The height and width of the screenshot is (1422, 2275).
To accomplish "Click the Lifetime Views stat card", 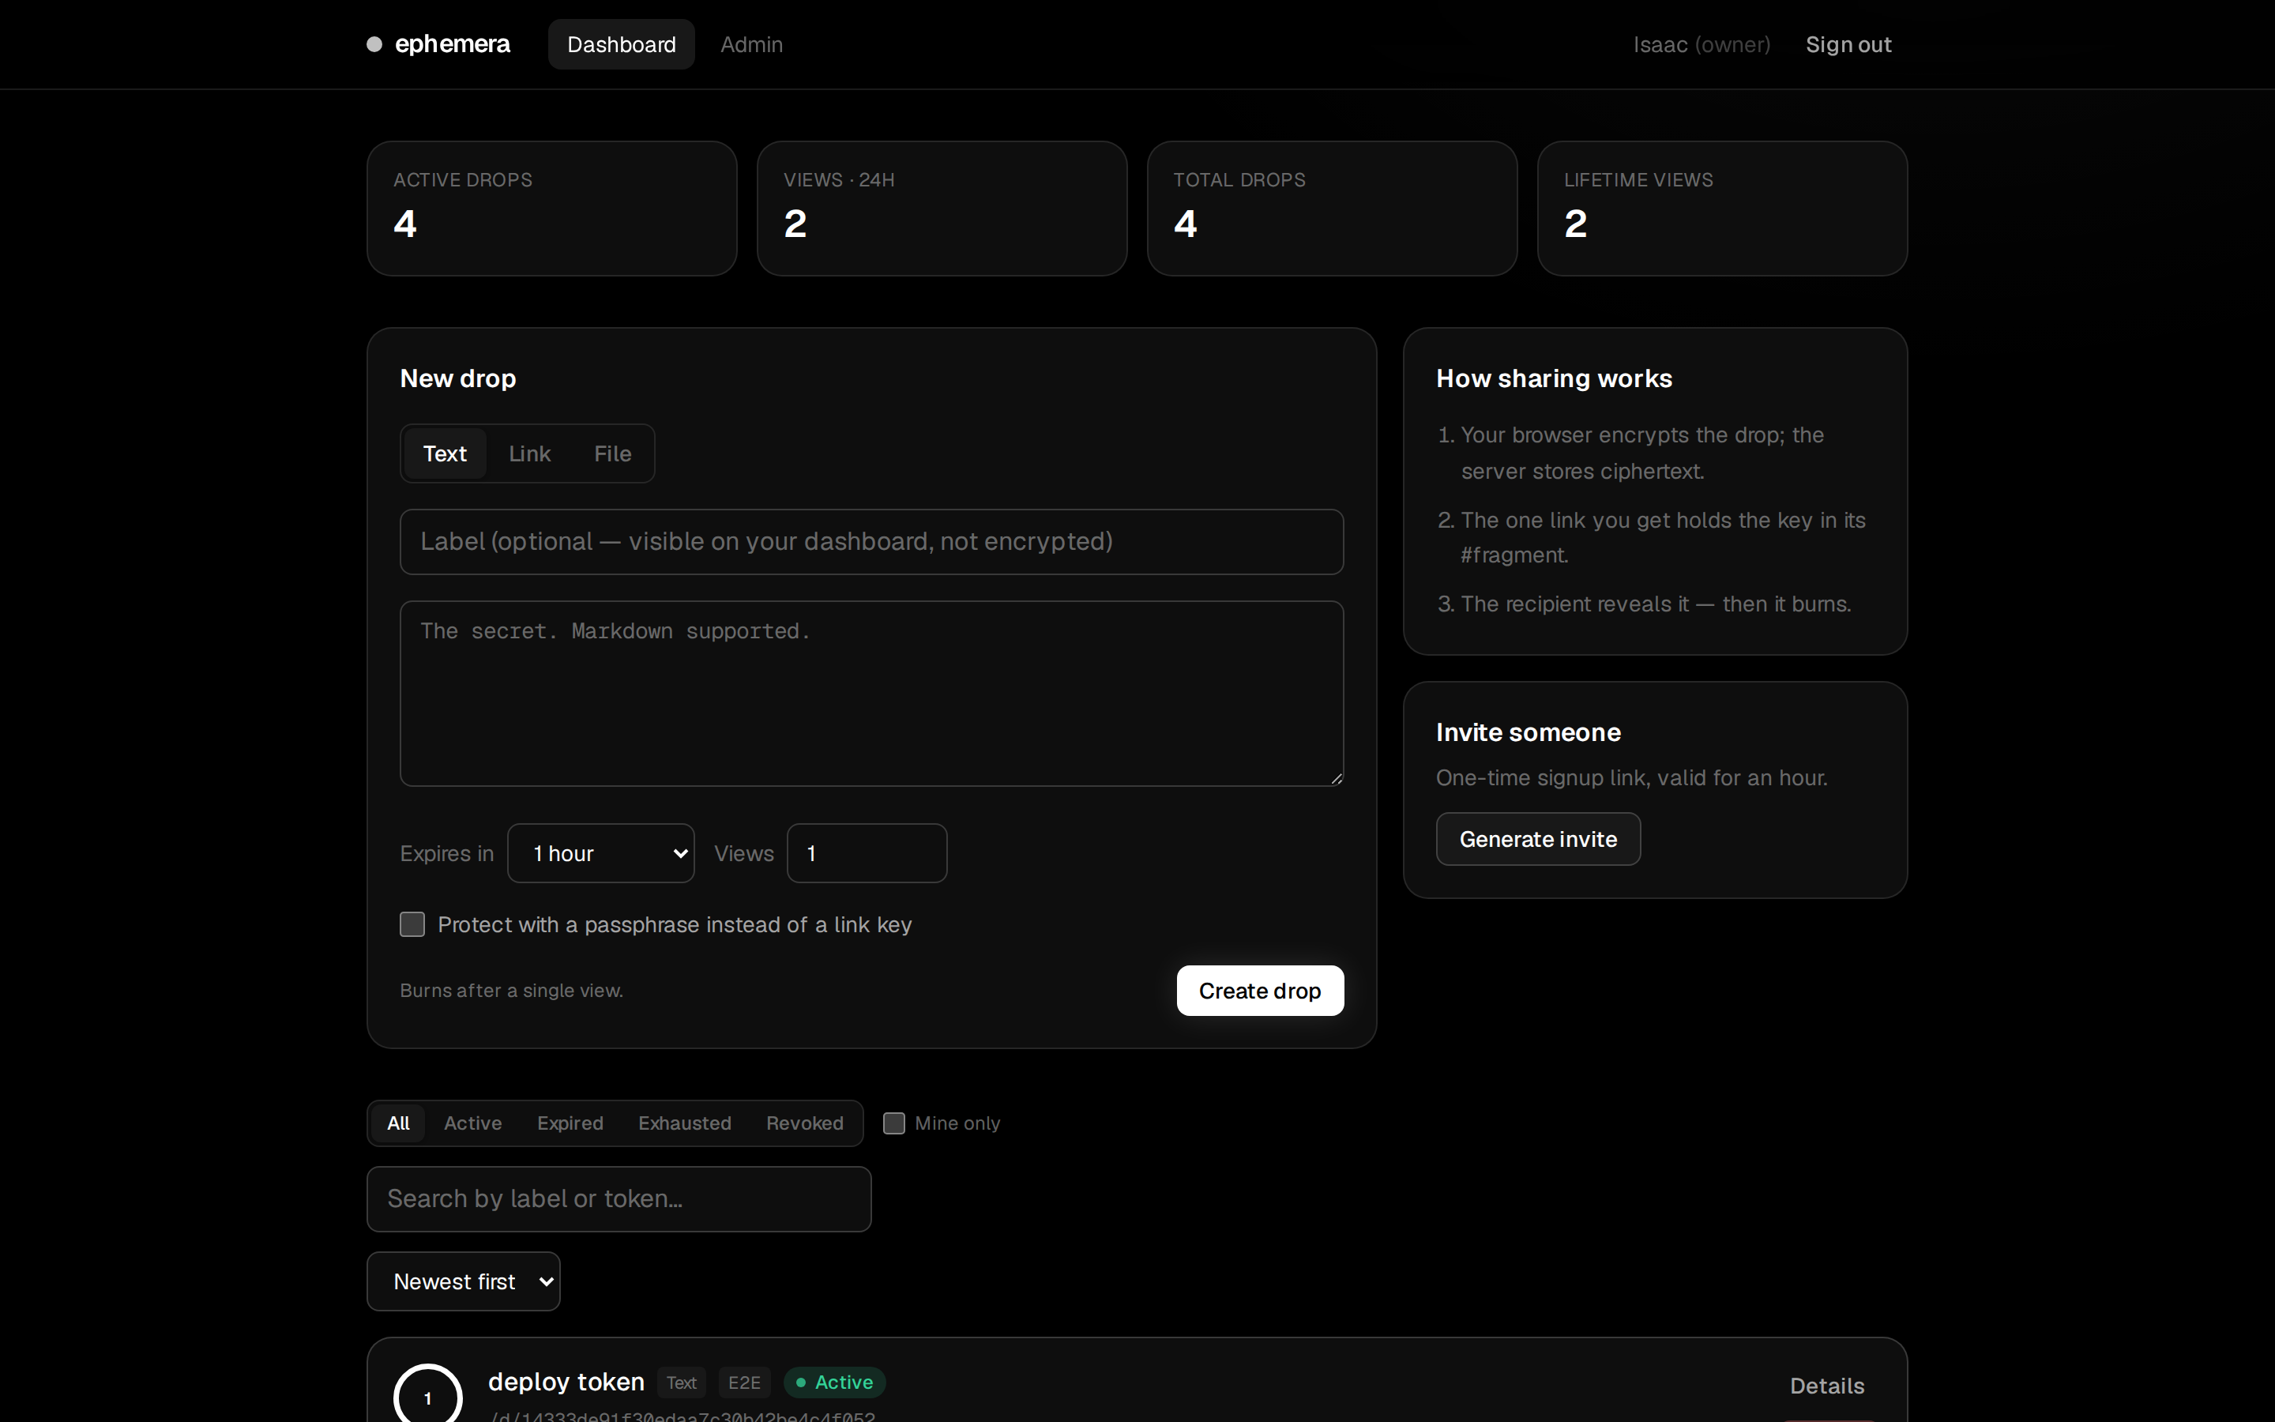I will click(x=1722, y=209).
